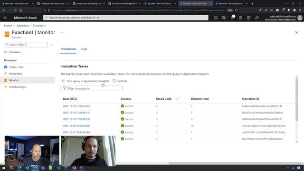Viewport: 304px width, 171px height.
Task: Open Code + Test in Developer section
Action: pyautogui.click(x=16, y=67)
